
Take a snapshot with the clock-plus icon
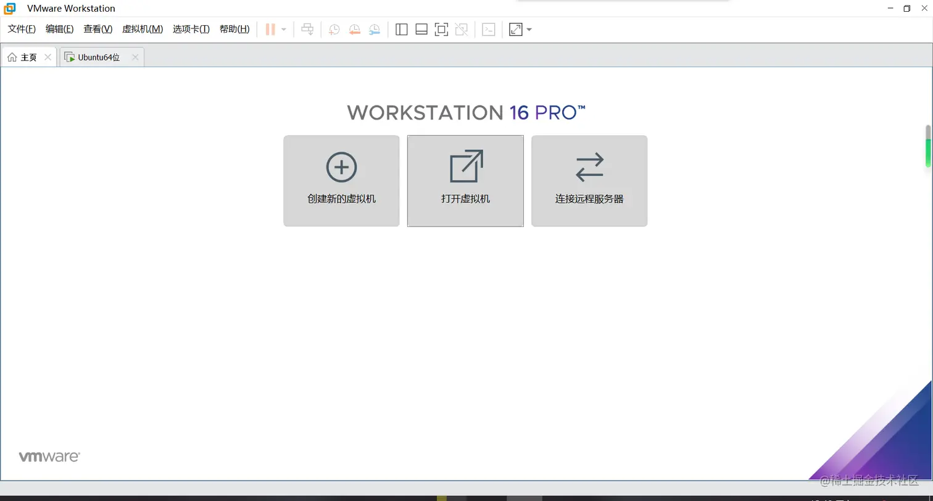[x=334, y=29]
